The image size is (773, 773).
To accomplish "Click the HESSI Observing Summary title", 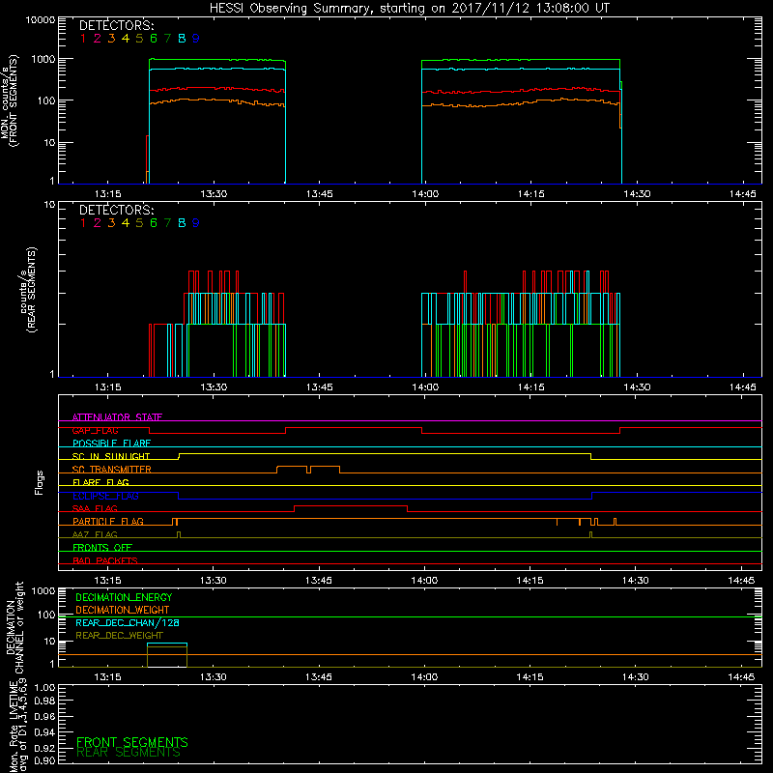I will point(409,9).
